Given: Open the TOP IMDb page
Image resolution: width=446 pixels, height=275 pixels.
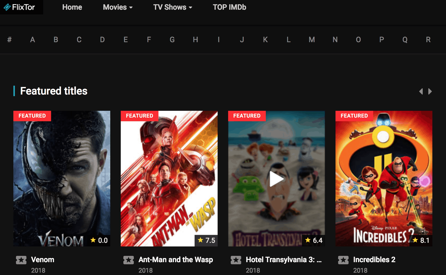Looking at the screenshot, I should point(229,7).
